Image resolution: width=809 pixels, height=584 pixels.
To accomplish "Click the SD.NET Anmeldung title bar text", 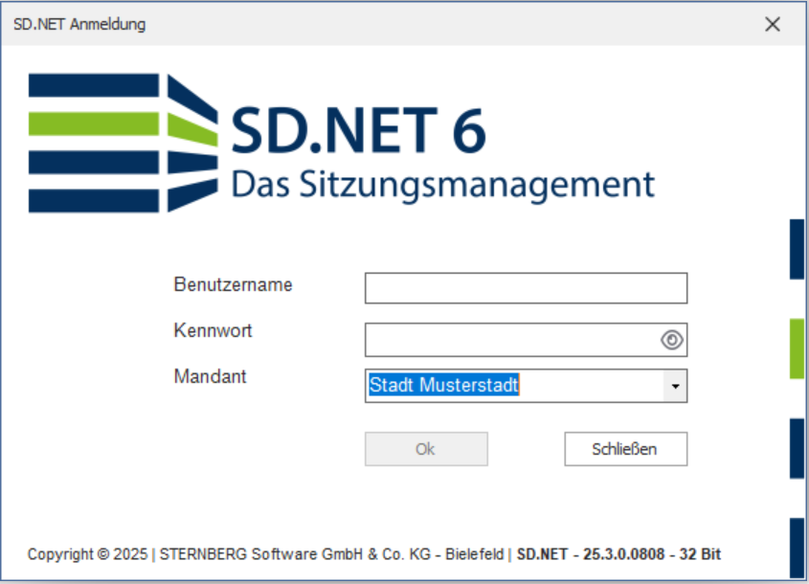I will pos(79,25).
